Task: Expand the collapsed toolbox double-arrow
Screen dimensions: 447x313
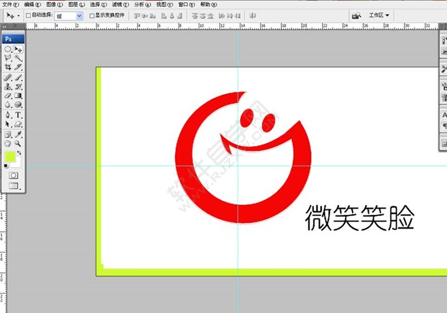Action: pos(4,26)
